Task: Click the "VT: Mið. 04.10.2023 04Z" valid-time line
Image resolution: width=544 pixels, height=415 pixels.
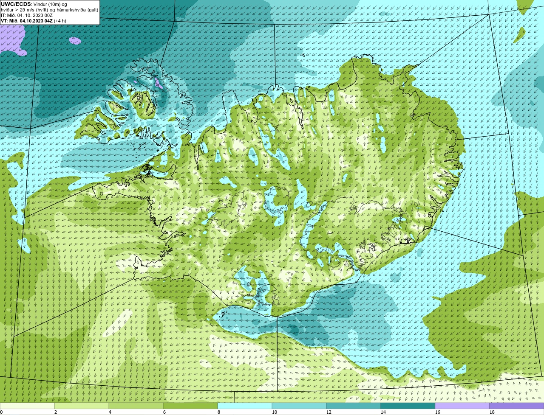Action: (x=26, y=21)
